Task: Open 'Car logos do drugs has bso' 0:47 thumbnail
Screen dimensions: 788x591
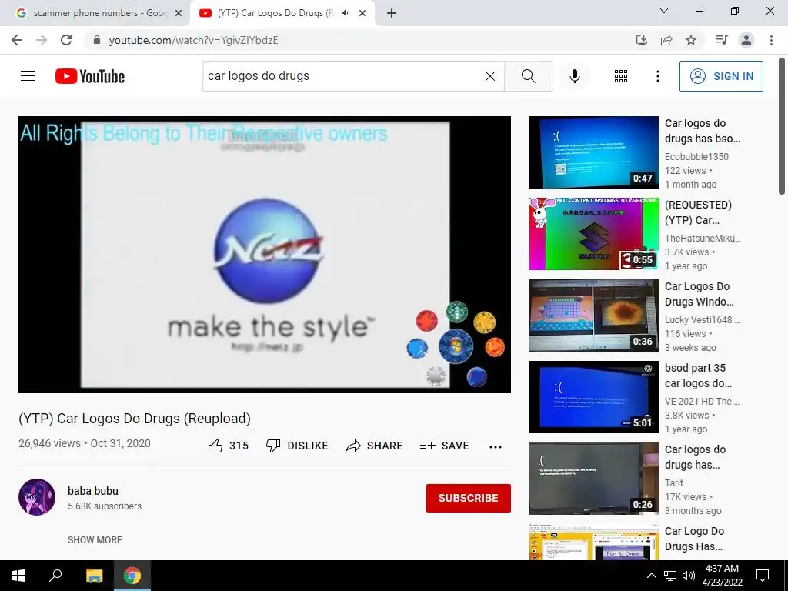Action: coord(593,152)
